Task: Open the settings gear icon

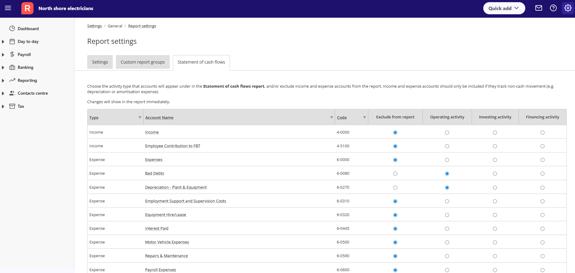Action: [568, 8]
